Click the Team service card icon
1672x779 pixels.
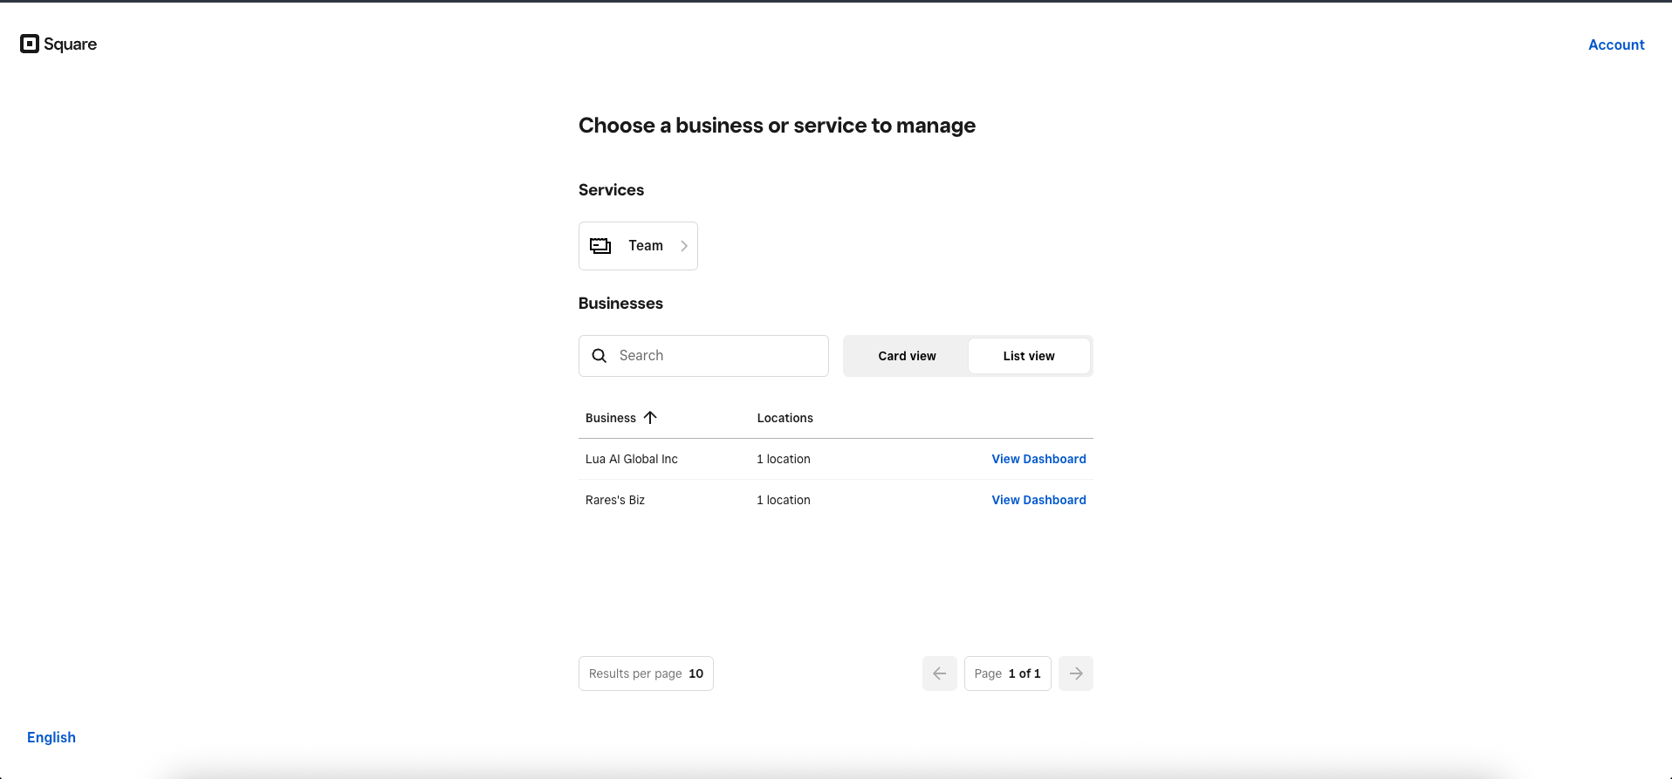point(600,246)
